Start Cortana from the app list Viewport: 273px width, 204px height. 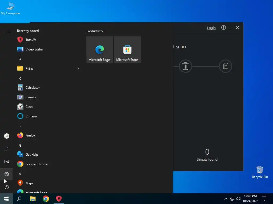(49, 116)
